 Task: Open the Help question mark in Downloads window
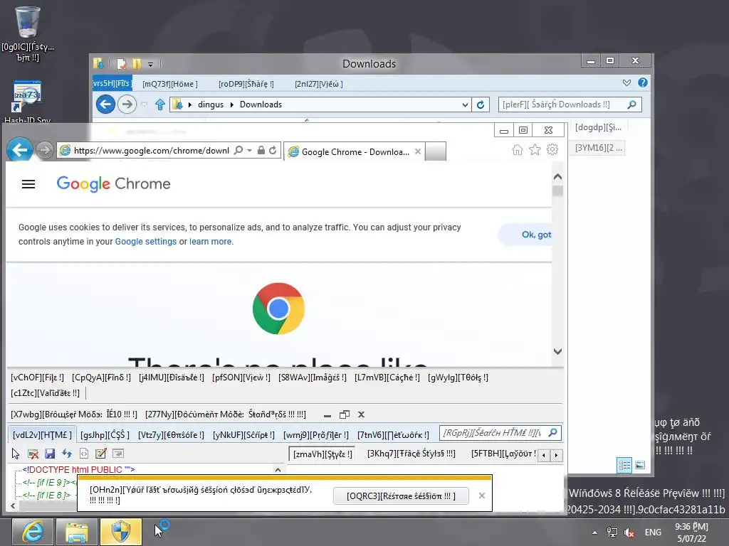pyautogui.click(x=643, y=82)
